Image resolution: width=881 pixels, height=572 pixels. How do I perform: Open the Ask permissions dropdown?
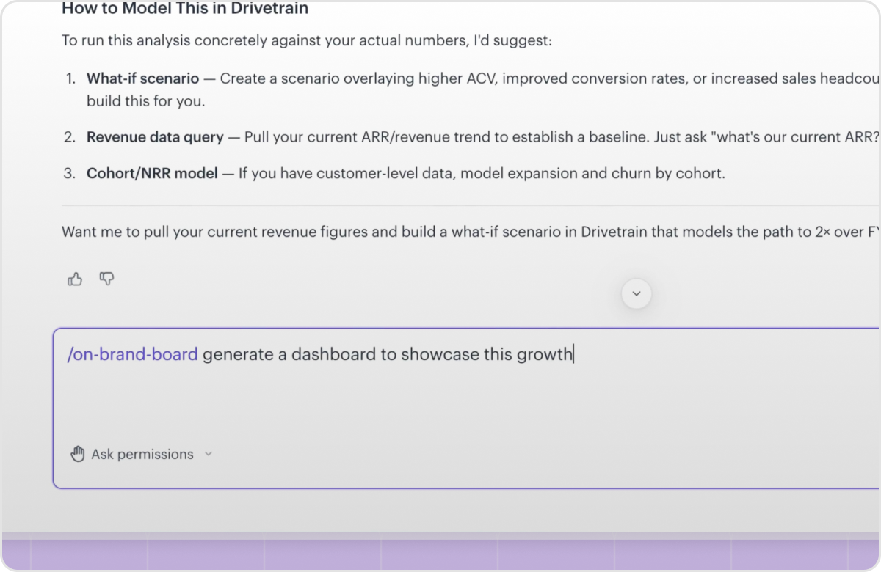point(142,454)
